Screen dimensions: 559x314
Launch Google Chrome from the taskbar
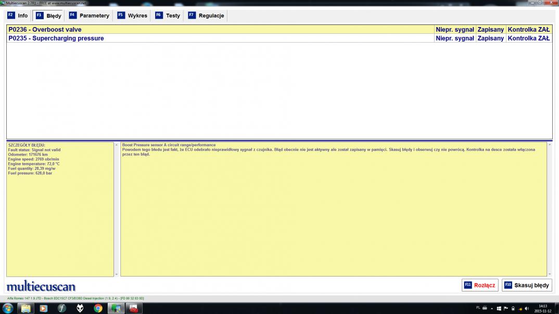[x=98, y=308]
